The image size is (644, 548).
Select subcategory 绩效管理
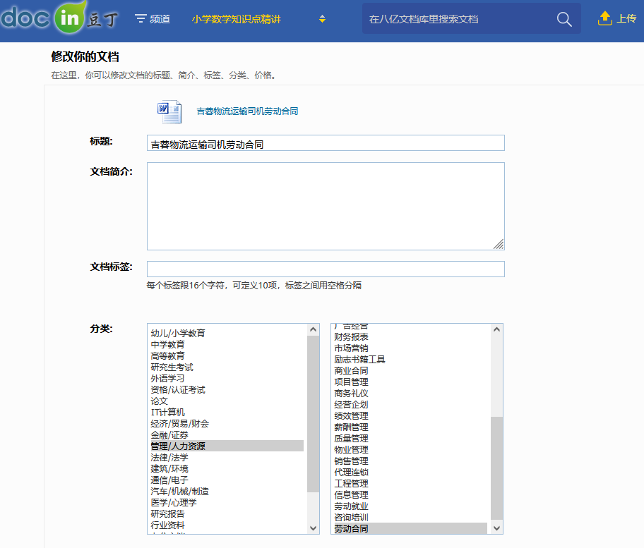411,415
